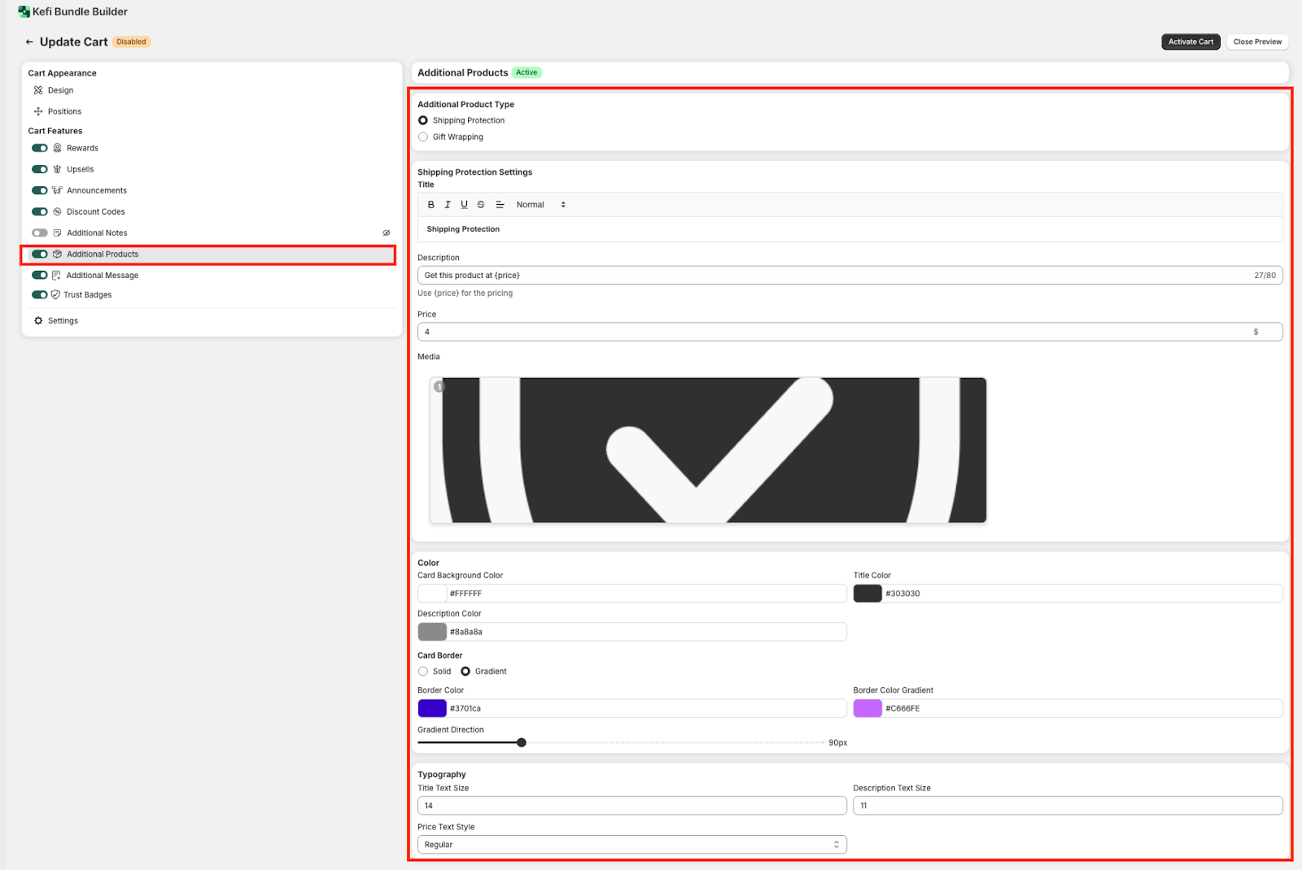Open the Border Color Gradient swatch
Viewport: 1302px width, 870px height.
867,708
